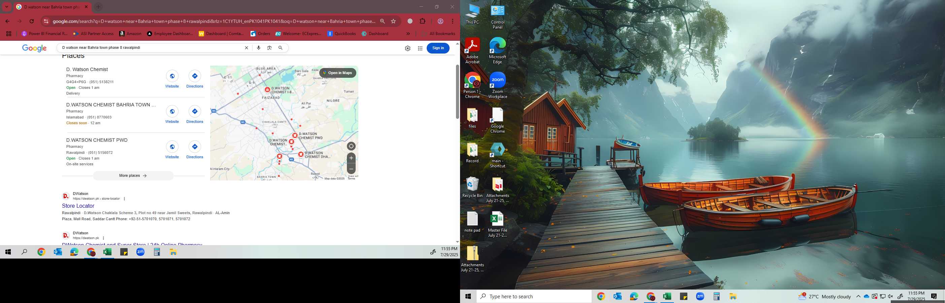The height and width of the screenshot is (303, 945).
Task: Select the Record desktop icon
Action: click(472, 153)
